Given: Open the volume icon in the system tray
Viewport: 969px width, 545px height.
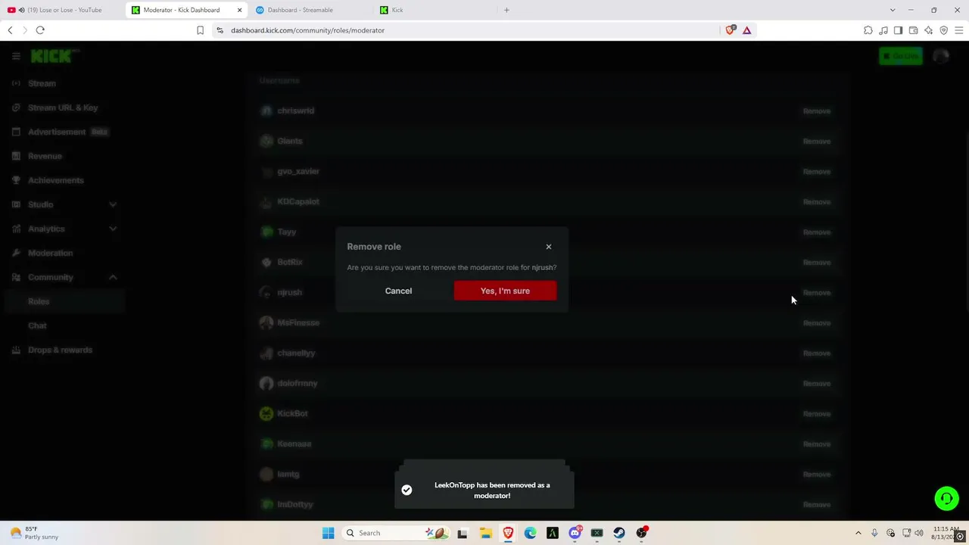Looking at the screenshot, I should click(x=920, y=533).
